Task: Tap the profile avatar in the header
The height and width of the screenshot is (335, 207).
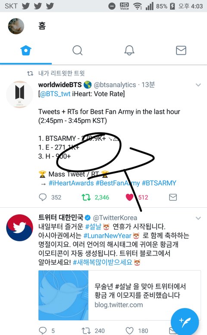Action: point(16,26)
